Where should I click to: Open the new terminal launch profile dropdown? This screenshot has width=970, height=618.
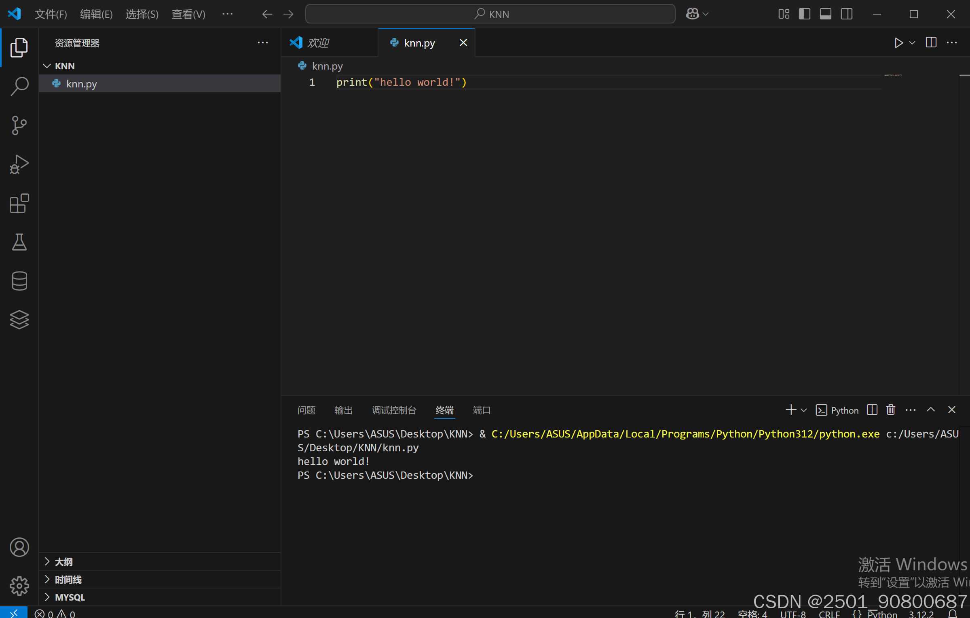pos(804,410)
